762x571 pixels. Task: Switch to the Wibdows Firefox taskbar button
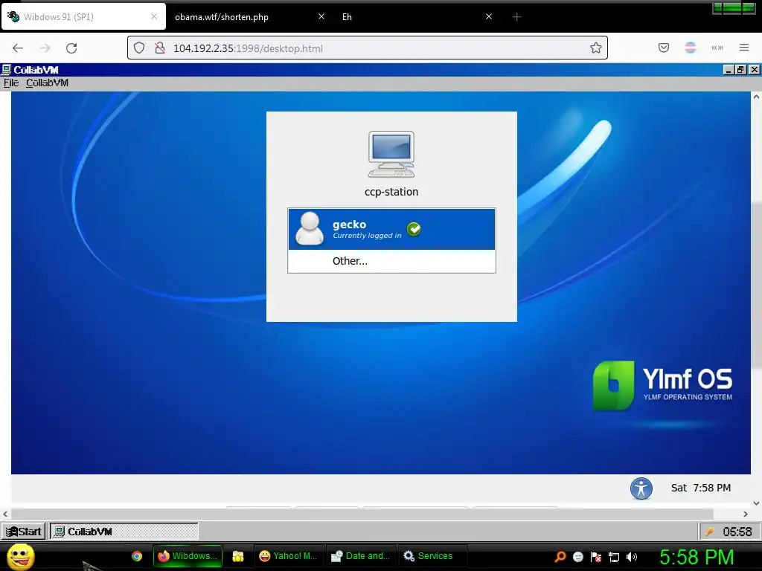(x=188, y=556)
